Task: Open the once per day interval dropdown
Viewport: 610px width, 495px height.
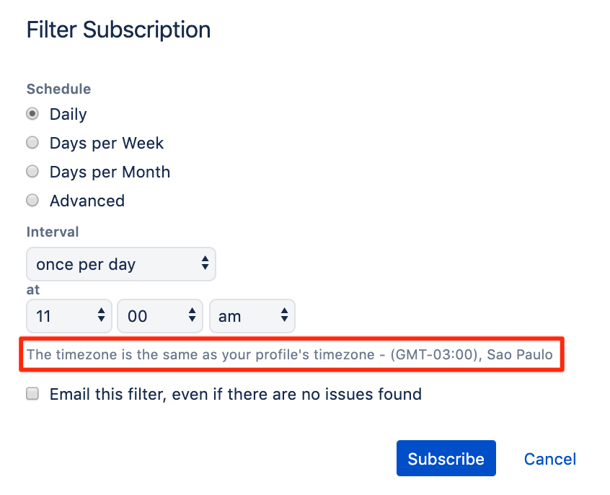Action: point(121,264)
